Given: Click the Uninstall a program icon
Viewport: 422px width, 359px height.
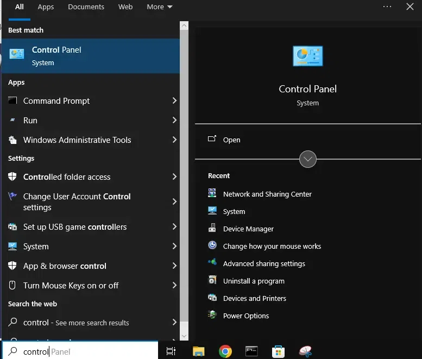Looking at the screenshot, I should [212, 280].
